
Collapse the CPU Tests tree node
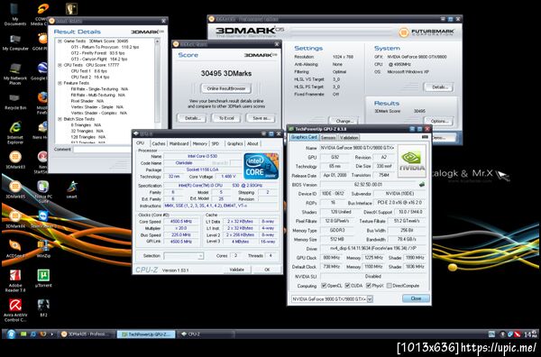point(60,65)
